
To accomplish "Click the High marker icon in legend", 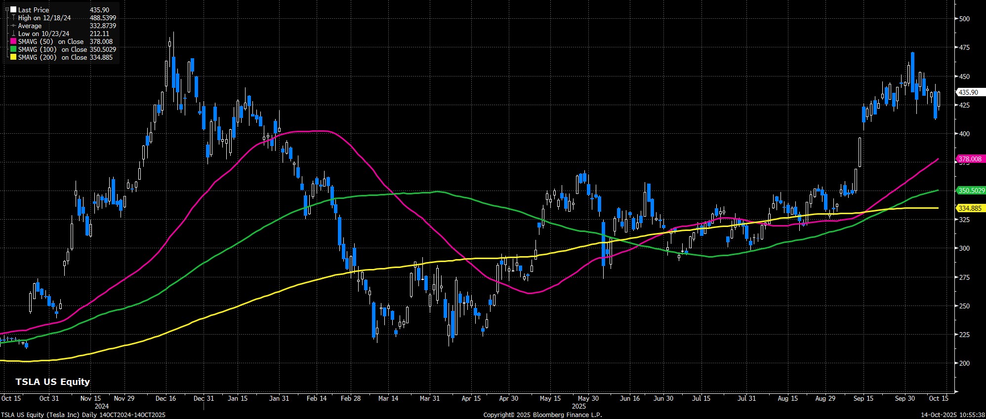I will click(x=13, y=18).
